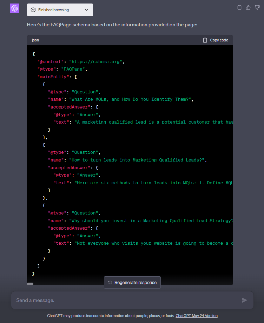Click the "What Are MQLs" question text

(x=131, y=99)
